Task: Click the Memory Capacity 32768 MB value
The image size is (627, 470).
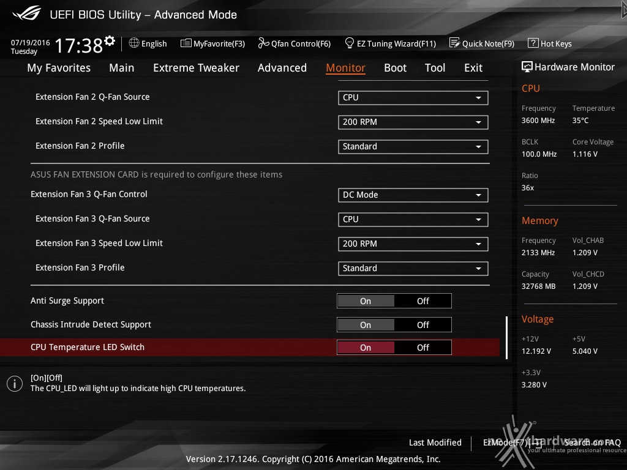Action: [538, 286]
